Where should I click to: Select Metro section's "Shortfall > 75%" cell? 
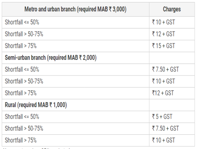[21, 46]
